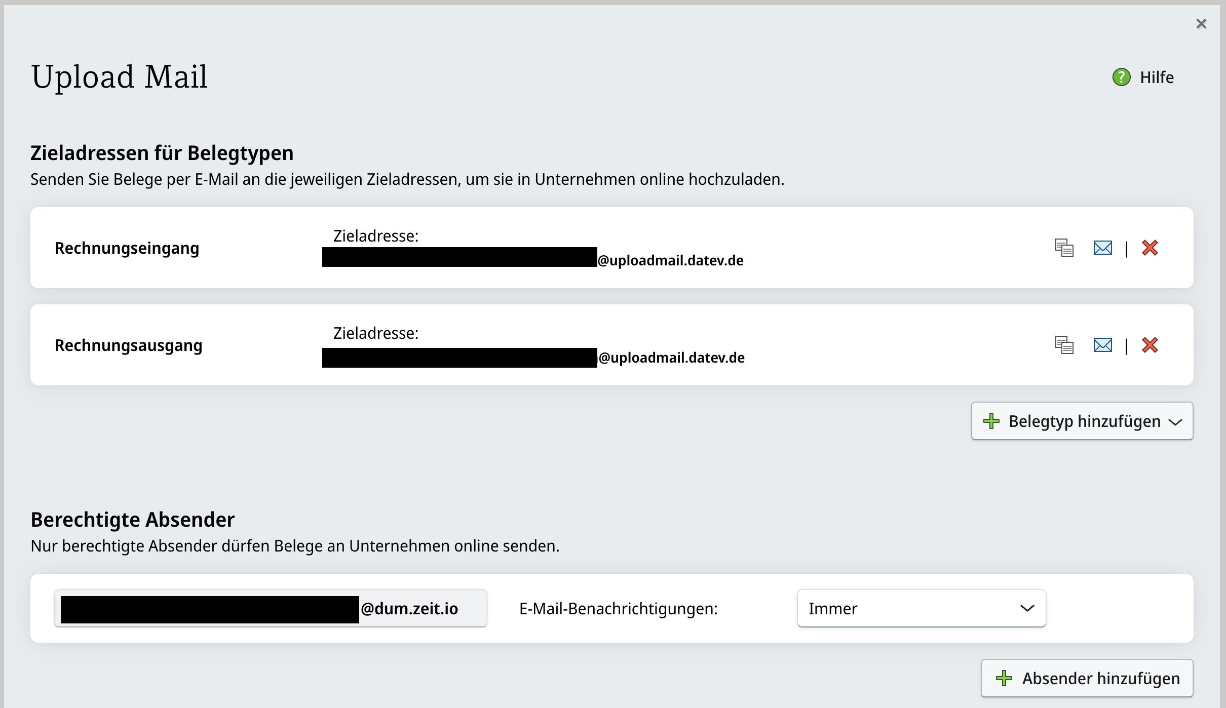This screenshot has width=1226, height=708.
Task: Open the E-Mail-Benachrichtigungen dropdown showing Immer
Action: point(921,608)
